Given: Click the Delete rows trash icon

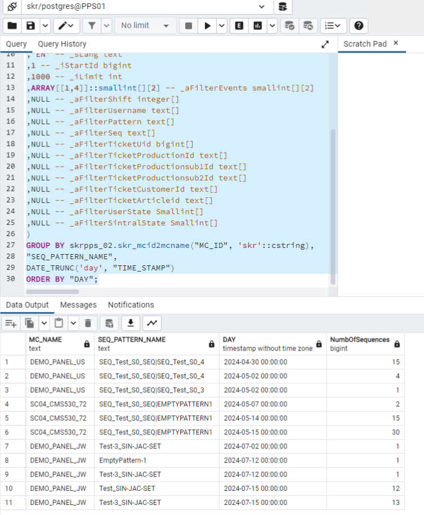Looking at the screenshot, I should pyautogui.click(x=88, y=323).
